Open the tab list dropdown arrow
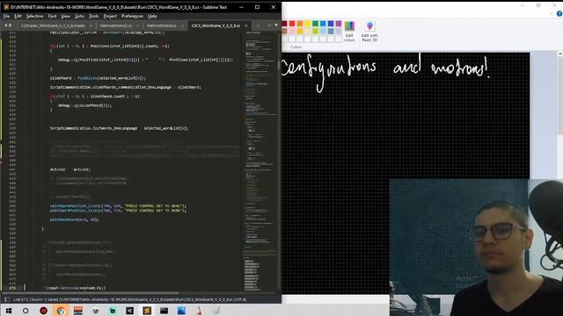 [276, 25]
